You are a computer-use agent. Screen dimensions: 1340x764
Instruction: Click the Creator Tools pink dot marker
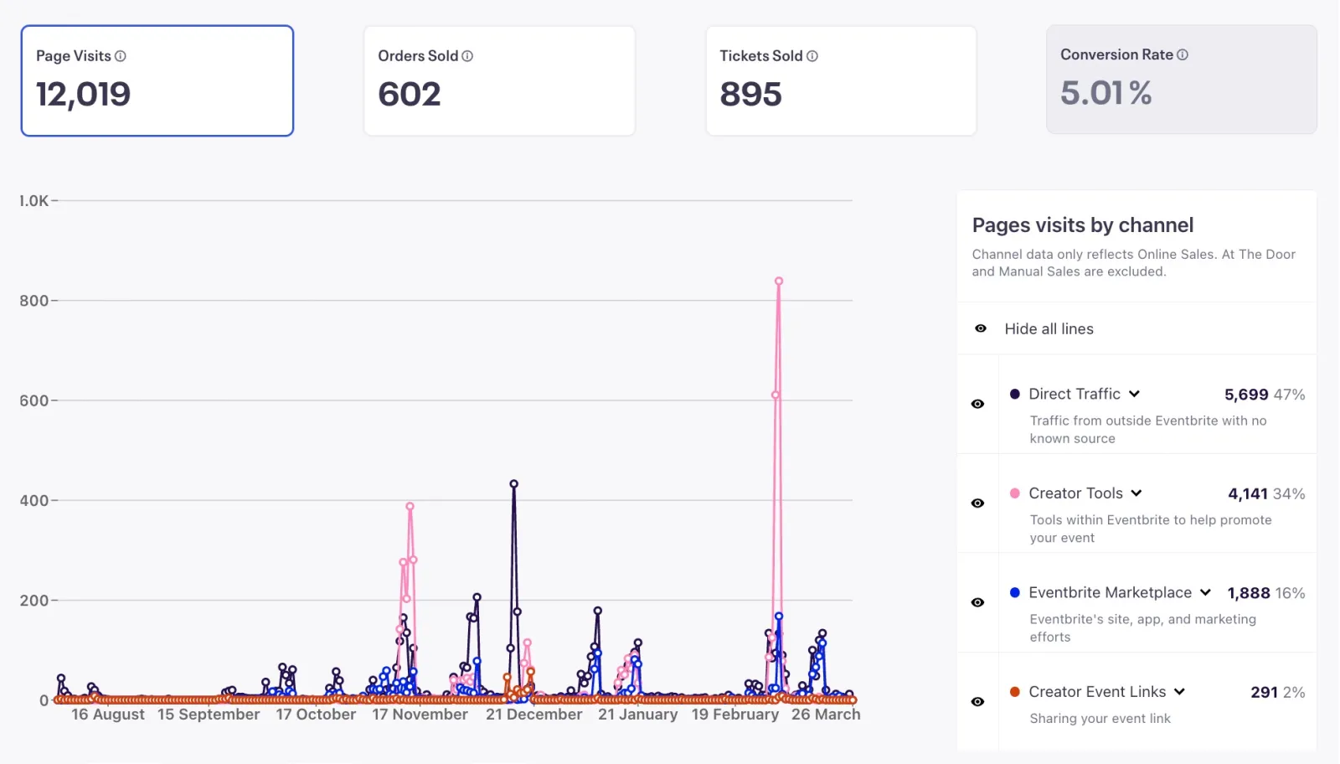(x=1014, y=493)
